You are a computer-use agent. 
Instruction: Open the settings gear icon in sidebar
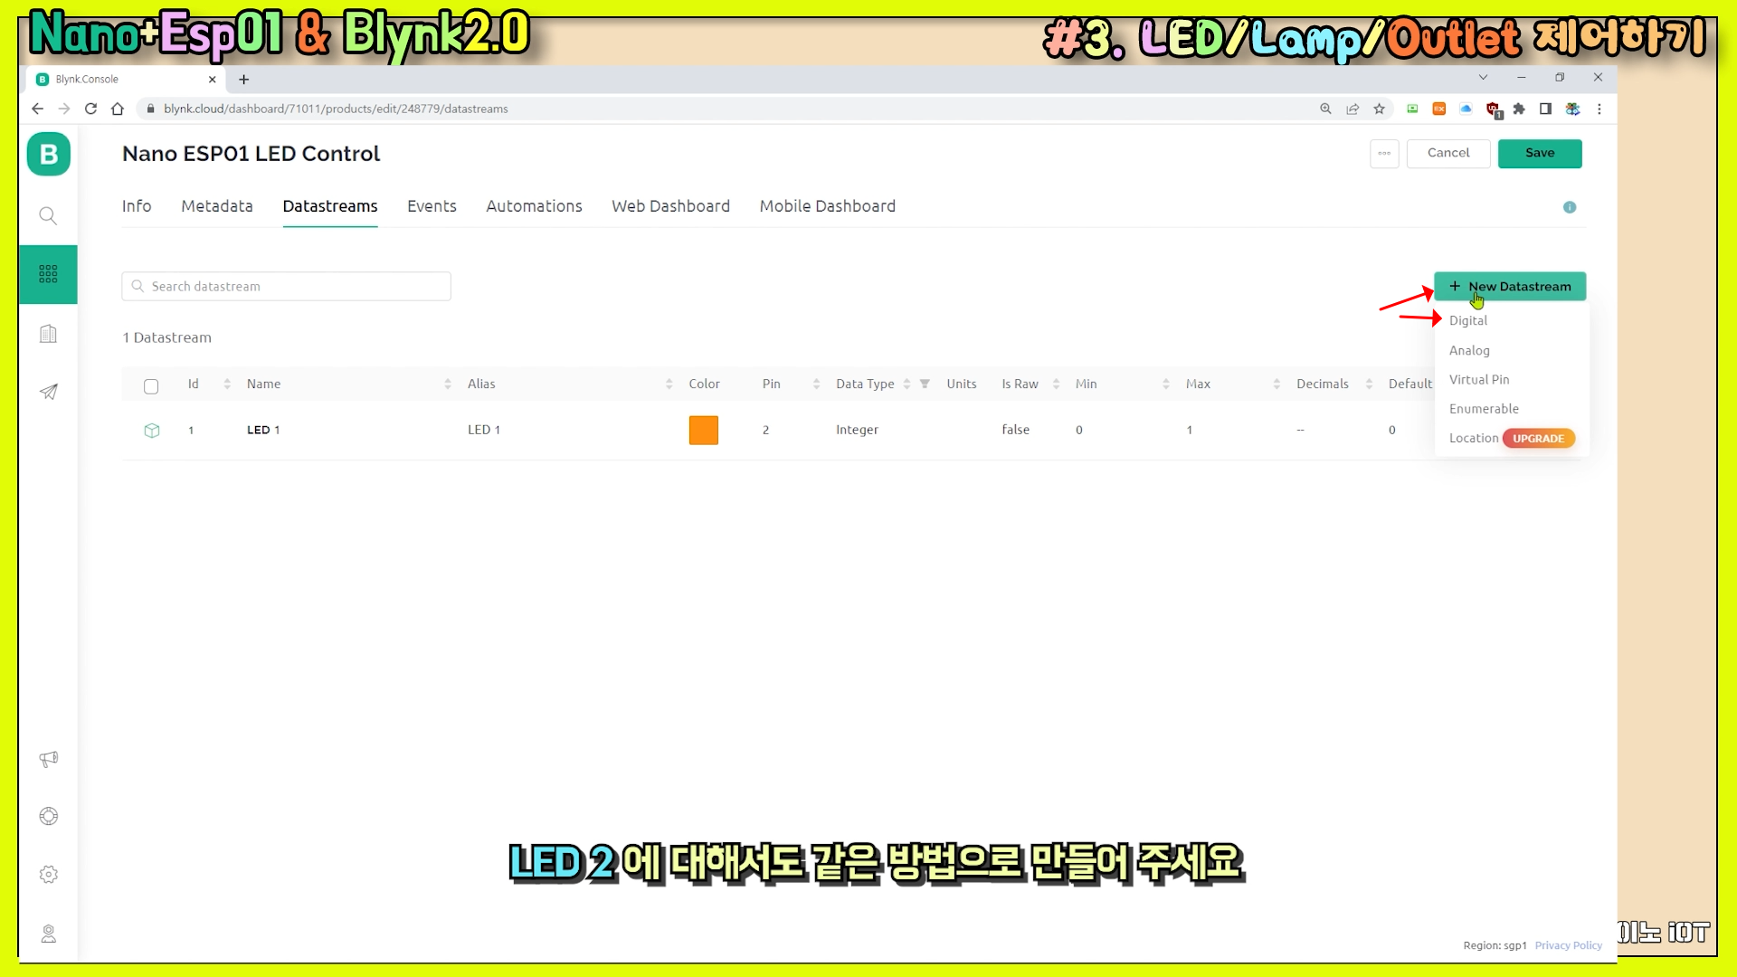[49, 875]
